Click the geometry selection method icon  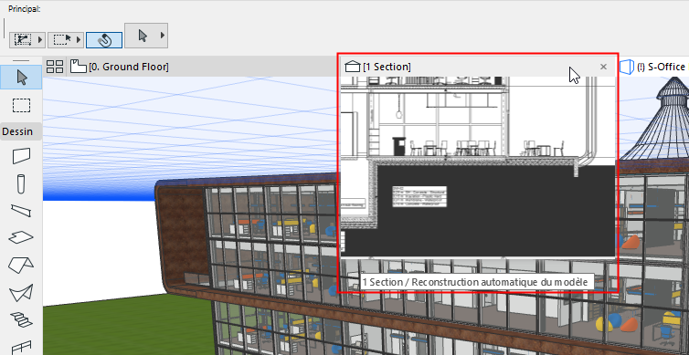click(23, 40)
